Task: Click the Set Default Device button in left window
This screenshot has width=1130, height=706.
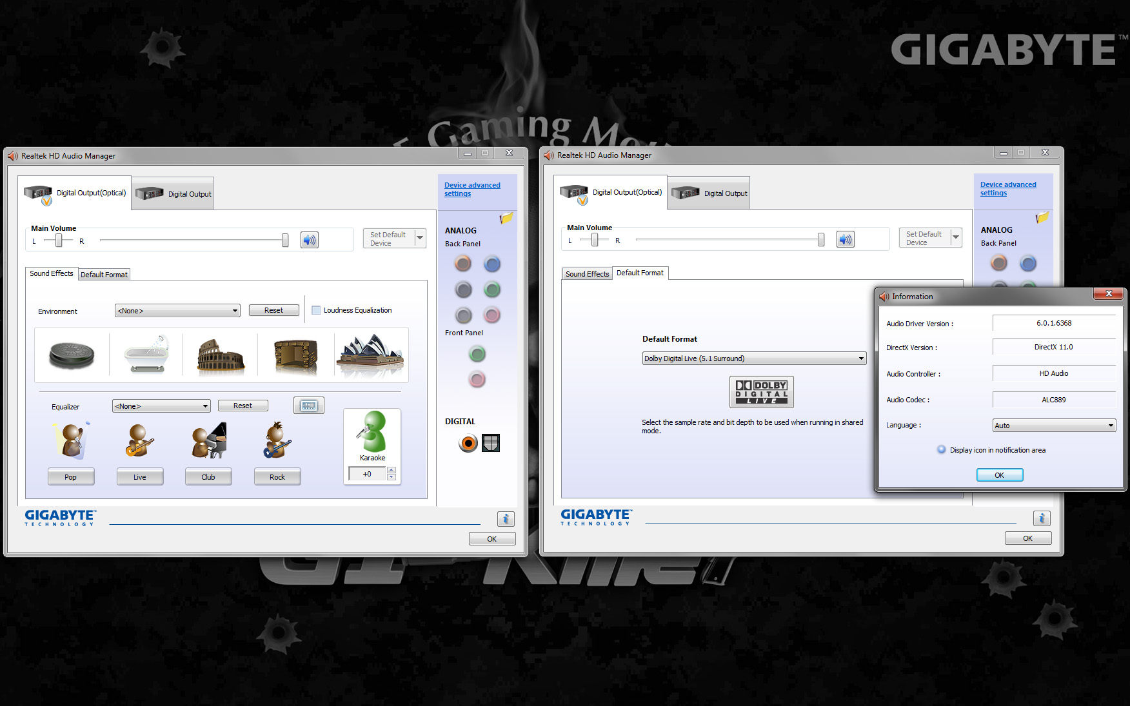Action: point(388,239)
